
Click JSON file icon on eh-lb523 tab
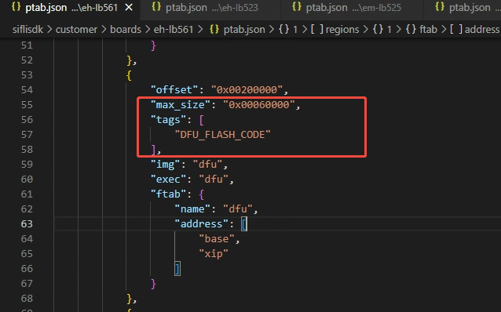tap(156, 7)
